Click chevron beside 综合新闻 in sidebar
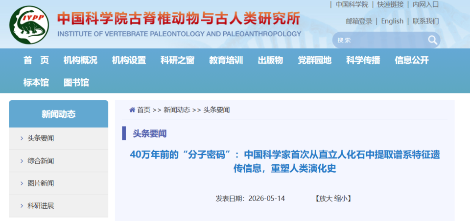Image resolution: width=470 pixels, height=221 pixels. (22, 161)
